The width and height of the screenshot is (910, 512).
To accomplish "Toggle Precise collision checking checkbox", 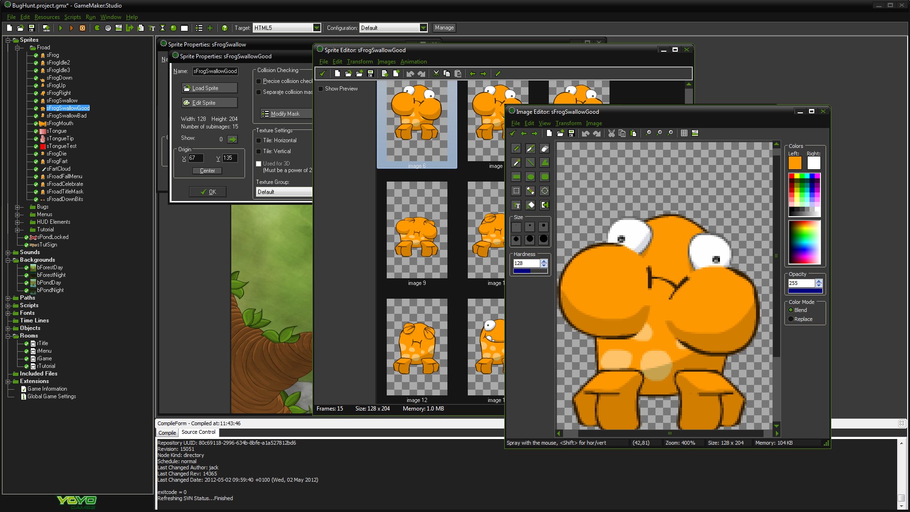I will coord(259,80).
